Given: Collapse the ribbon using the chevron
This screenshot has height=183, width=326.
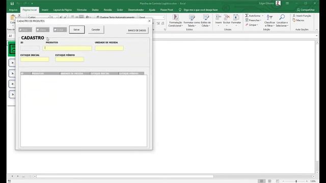Looking at the screenshot, I should coord(317,30).
